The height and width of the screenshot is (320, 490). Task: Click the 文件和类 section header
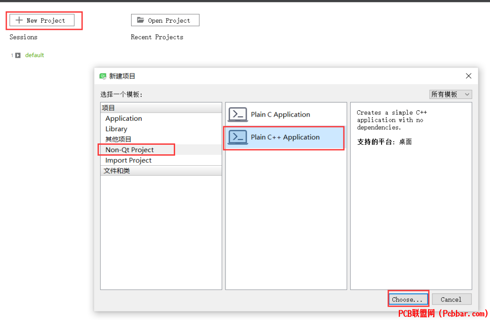pos(161,171)
